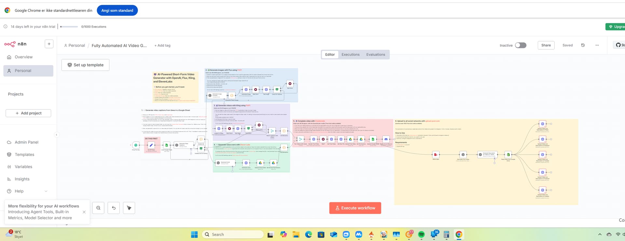The image size is (625, 241).
Task: Click the Set up template button
Action: click(x=85, y=65)
